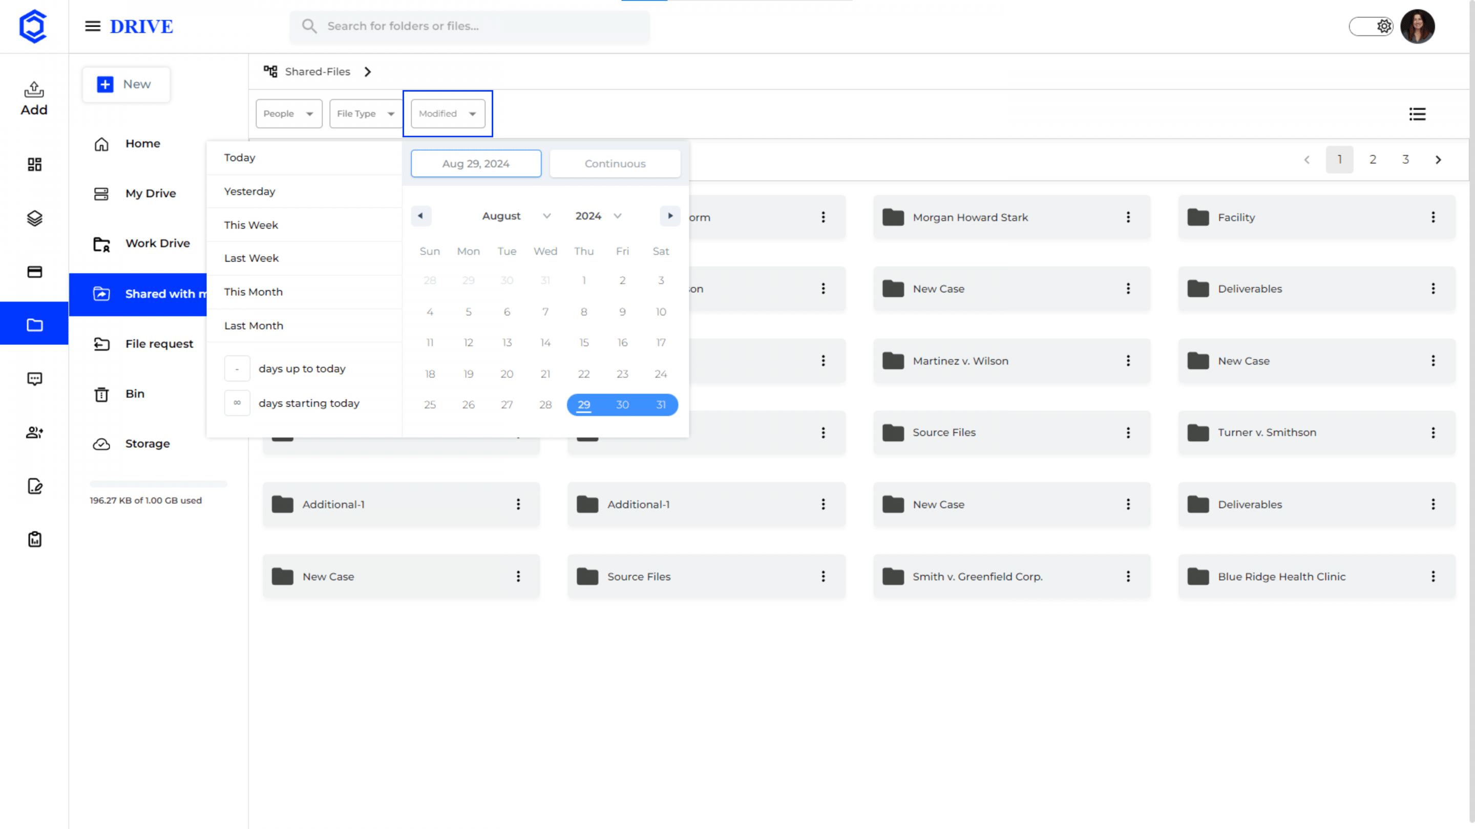
Task: Expand the Shared-Files breadcrumb chevron
Action: point(368,72)
